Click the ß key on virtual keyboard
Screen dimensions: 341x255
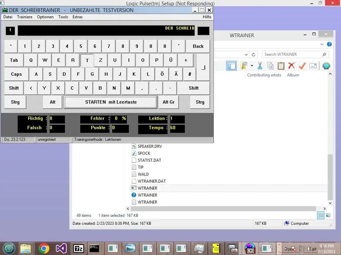tap(165, 46)
